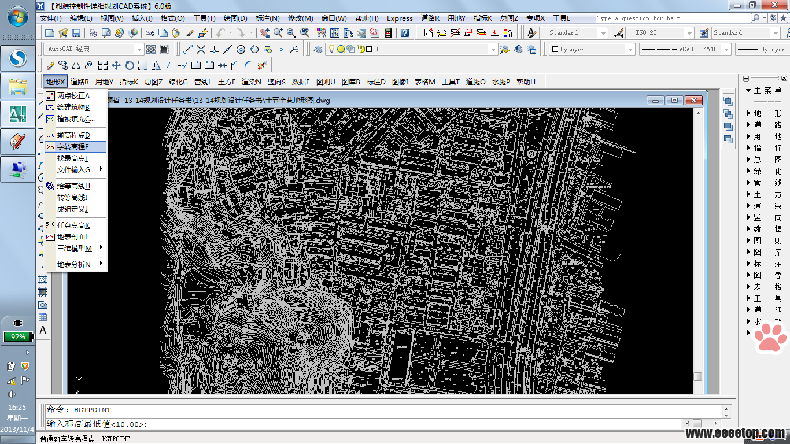Open the QuickCalc calculator
Screen dimensions: 790x444
[x=388, y=33]
